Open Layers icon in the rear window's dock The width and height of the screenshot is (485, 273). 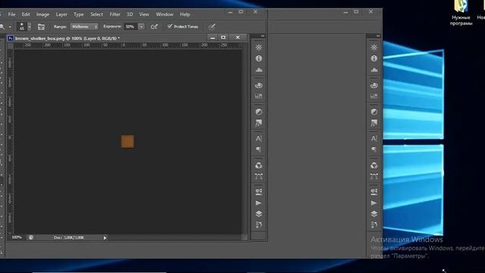click(374, 214)
